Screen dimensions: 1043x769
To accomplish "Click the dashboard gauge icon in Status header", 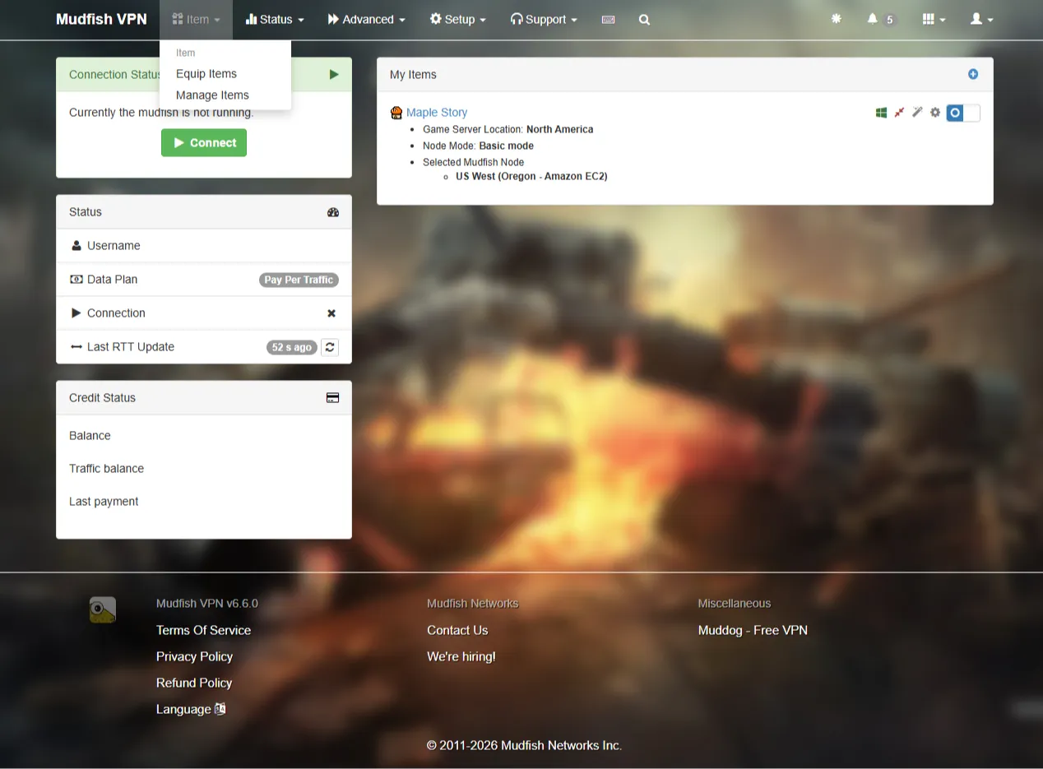I will click(x=333, y=212).
